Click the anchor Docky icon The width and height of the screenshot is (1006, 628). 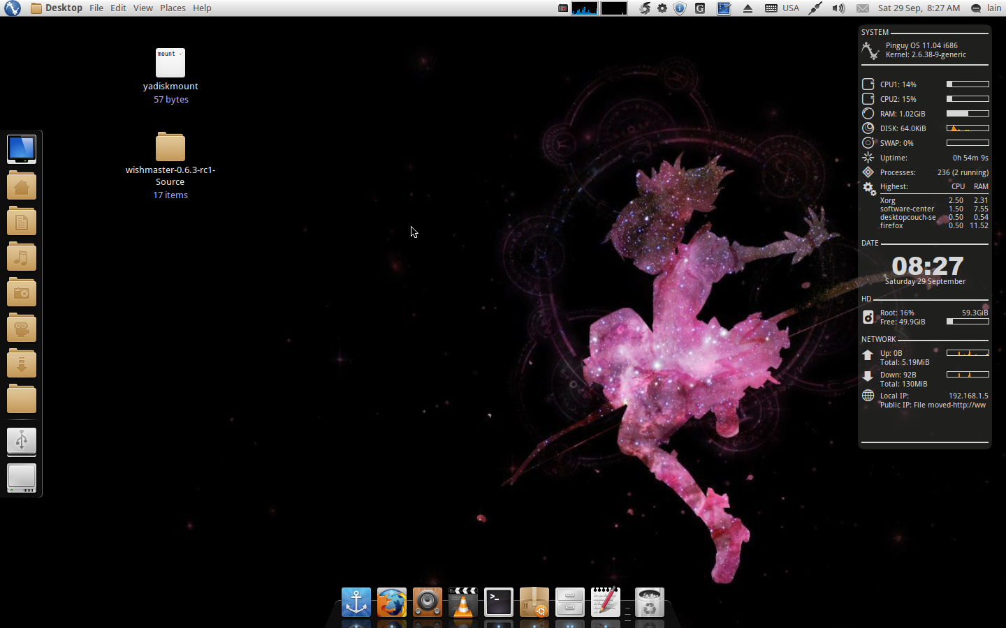coord(356,602)
